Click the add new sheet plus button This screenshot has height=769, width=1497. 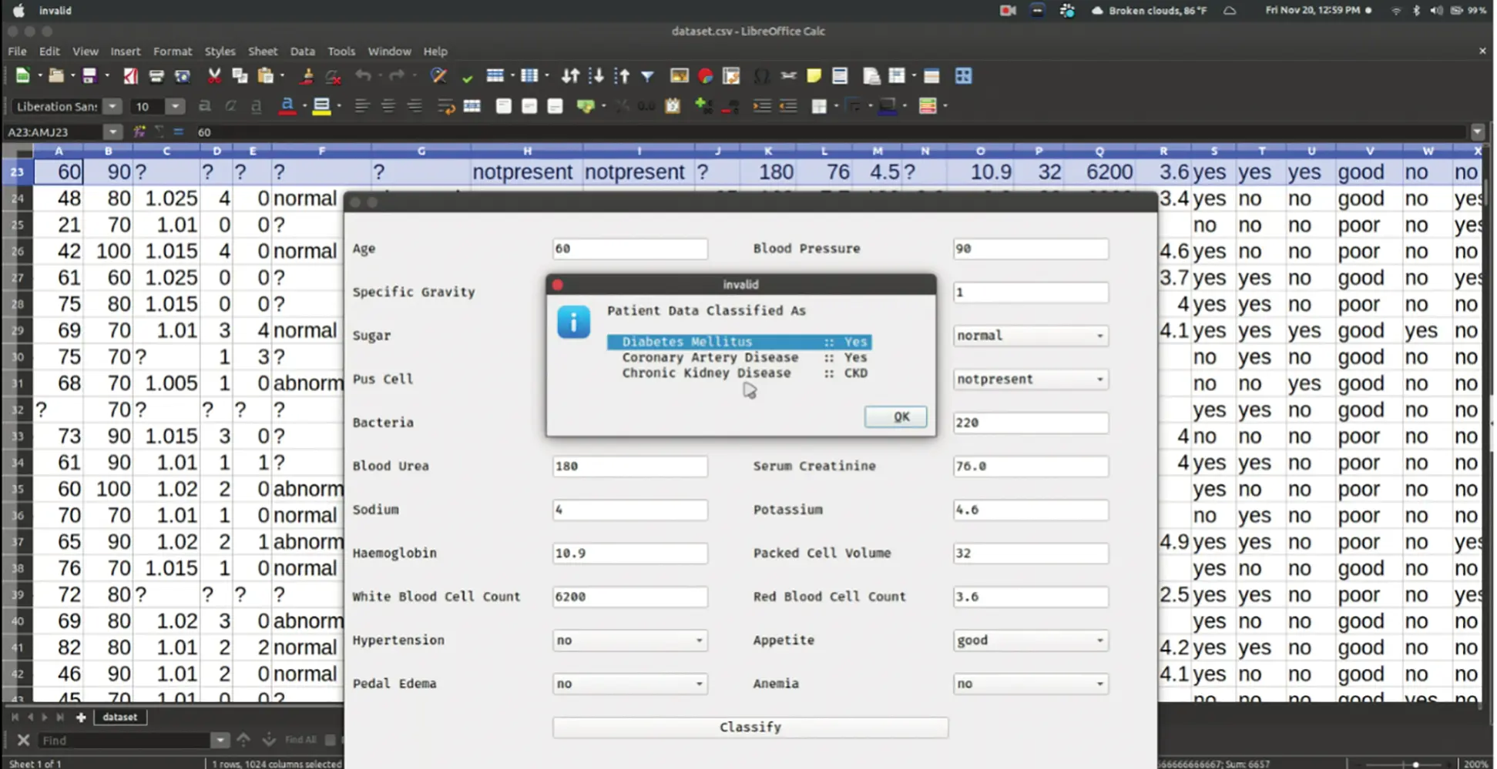pyautogui.click(x=80, y=717)
